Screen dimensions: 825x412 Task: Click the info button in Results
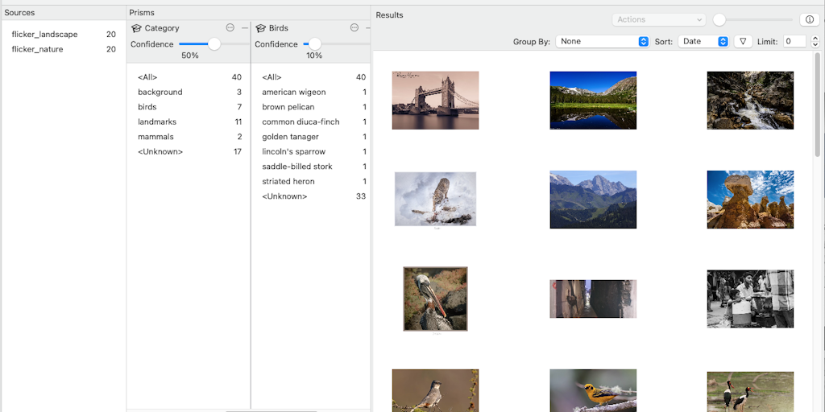809,19
